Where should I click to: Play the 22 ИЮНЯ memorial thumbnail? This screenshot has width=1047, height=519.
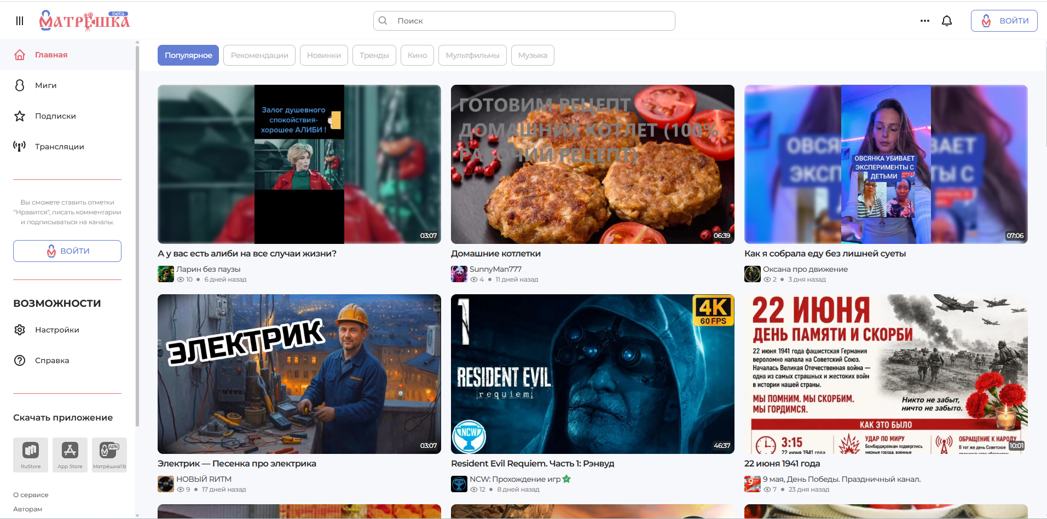click(886, 374)
